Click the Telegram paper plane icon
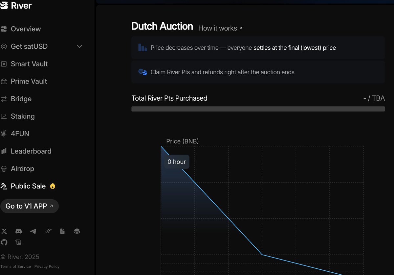Image resolution: width=394 pixels, height=275 pixels. click(x=33, y=231)
